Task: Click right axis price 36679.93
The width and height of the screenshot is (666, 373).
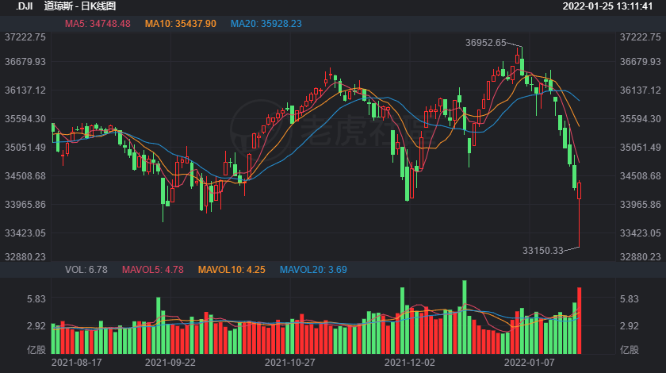Action: click(x=641, y=62)
